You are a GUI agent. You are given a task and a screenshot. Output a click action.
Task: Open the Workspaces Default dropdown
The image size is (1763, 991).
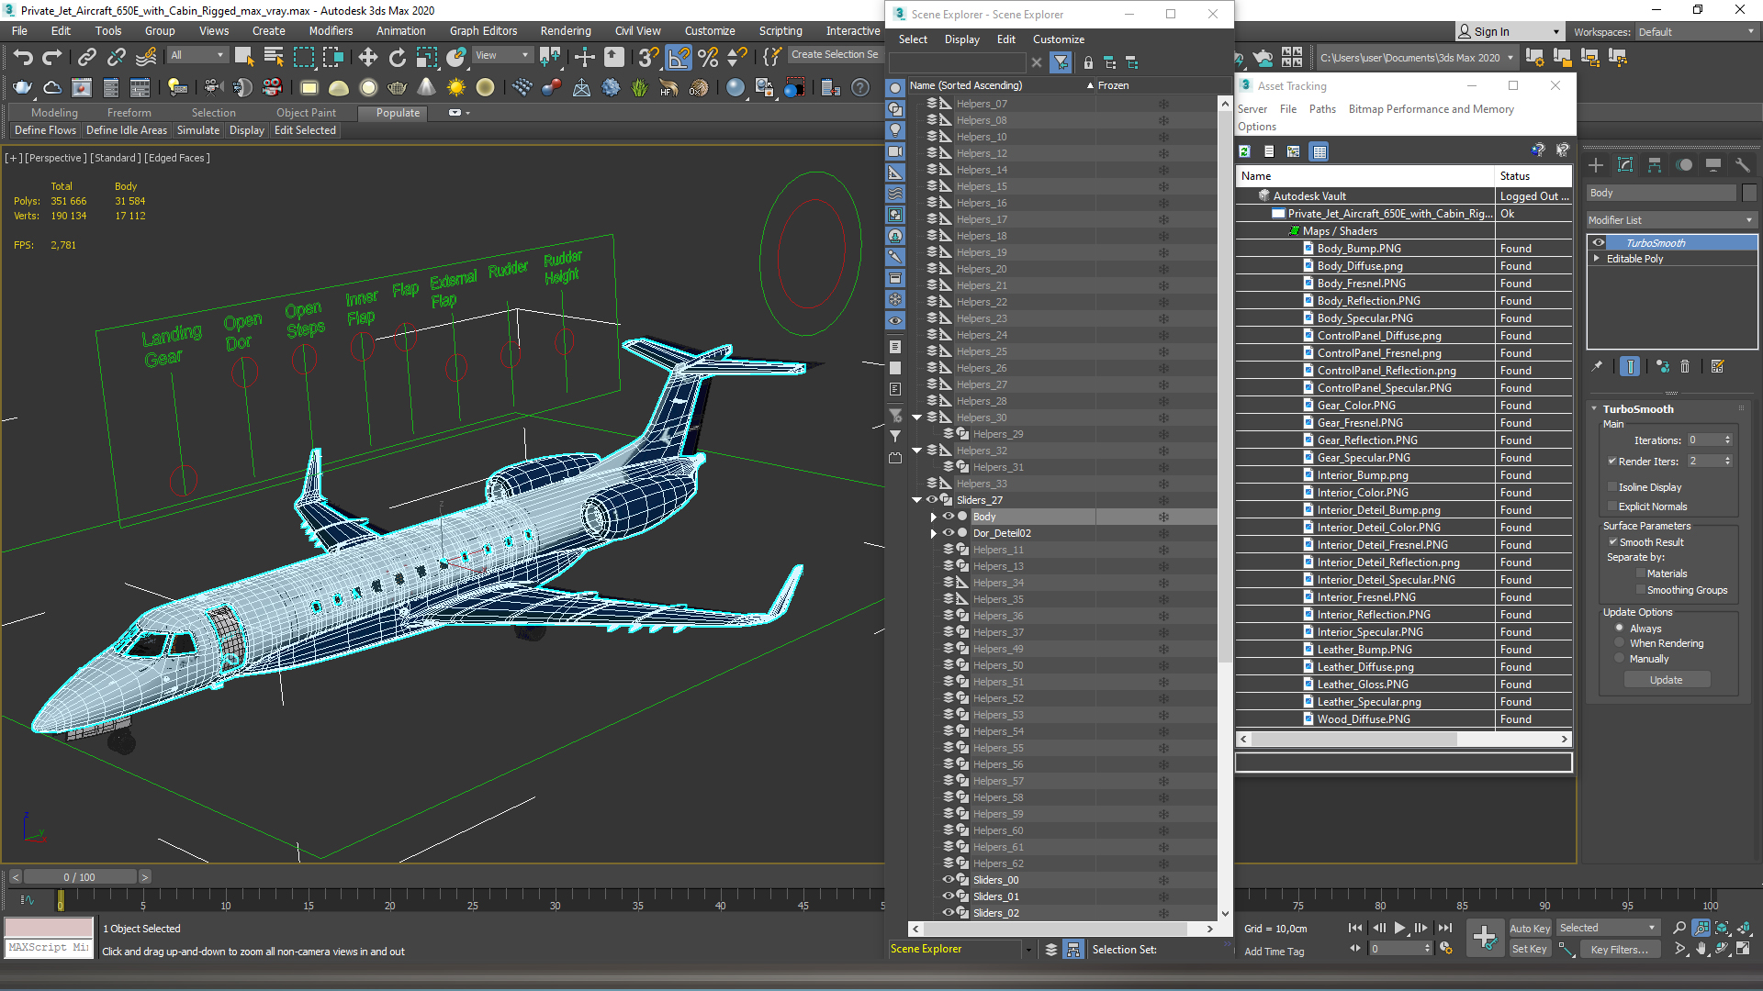point(1696,32)
